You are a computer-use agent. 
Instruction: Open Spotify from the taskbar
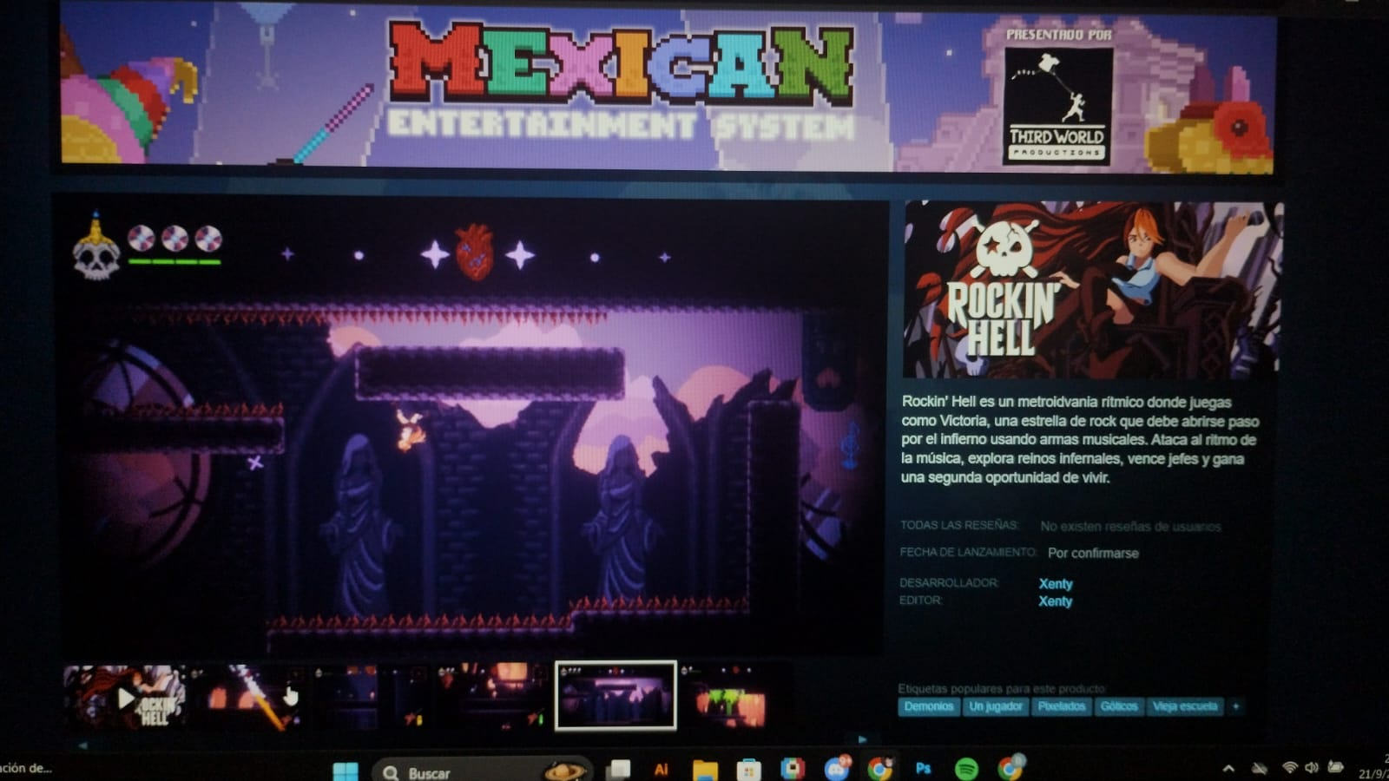[x=966, y=769]
